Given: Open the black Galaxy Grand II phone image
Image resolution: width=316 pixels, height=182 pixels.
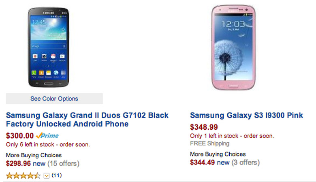Looking at the screenshot, I should click(x=49, y=47).
